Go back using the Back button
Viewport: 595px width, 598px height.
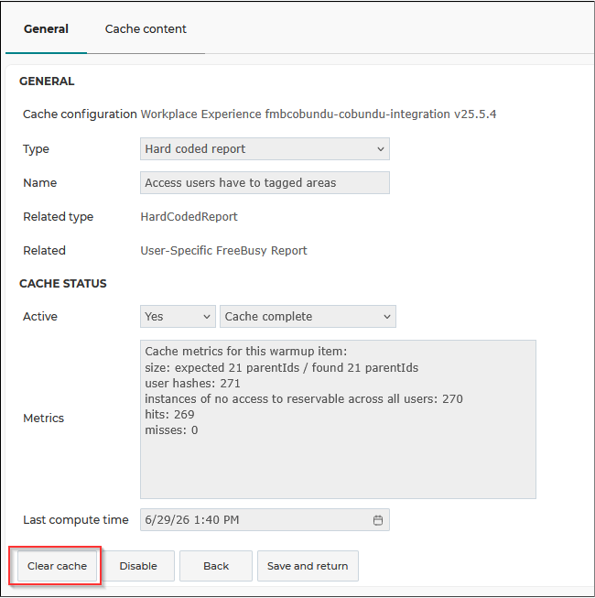[x=216, y=566]
